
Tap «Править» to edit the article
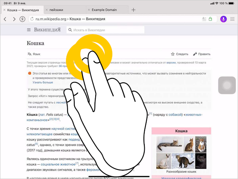tap(202, 54)
